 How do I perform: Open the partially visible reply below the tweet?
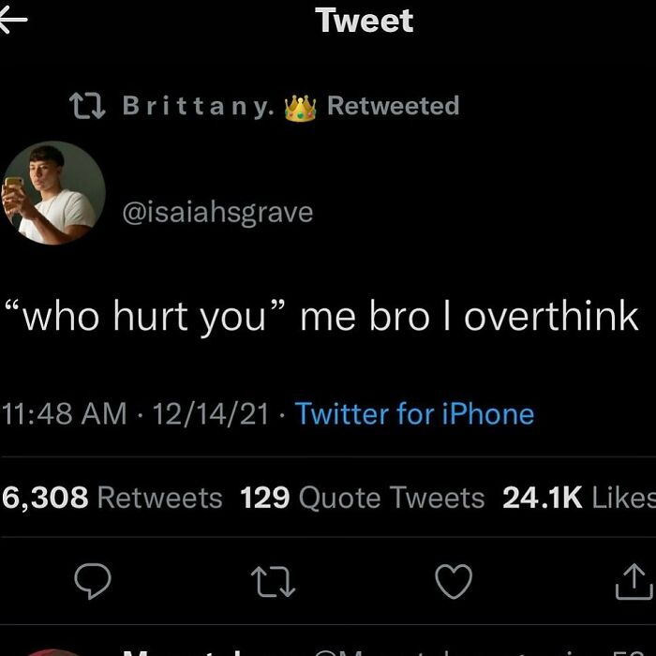tap(328, 651)
